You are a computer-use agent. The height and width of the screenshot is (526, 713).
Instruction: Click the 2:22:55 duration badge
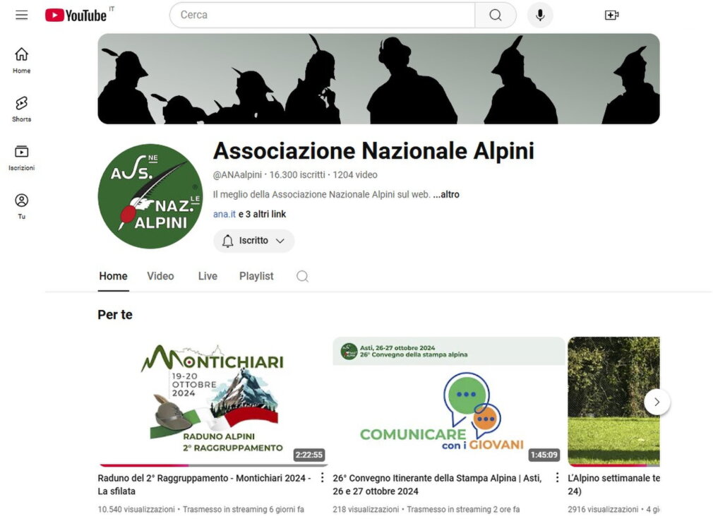tap(308, 455)
